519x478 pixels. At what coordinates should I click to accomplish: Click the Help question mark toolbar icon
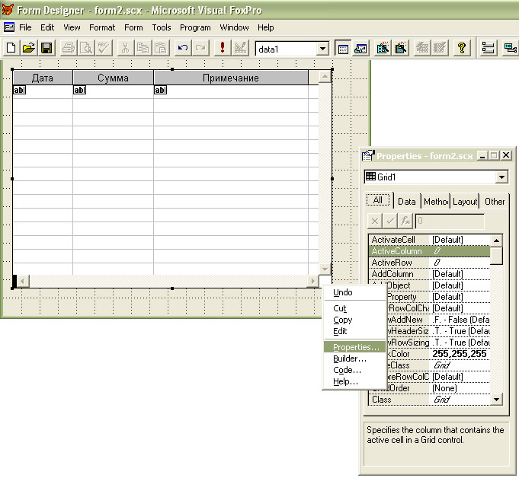pos(461,49)
